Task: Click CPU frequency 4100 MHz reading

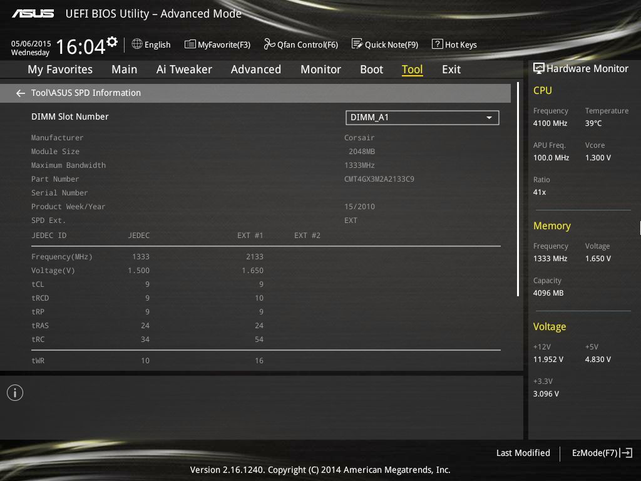Action: point(550,123)
